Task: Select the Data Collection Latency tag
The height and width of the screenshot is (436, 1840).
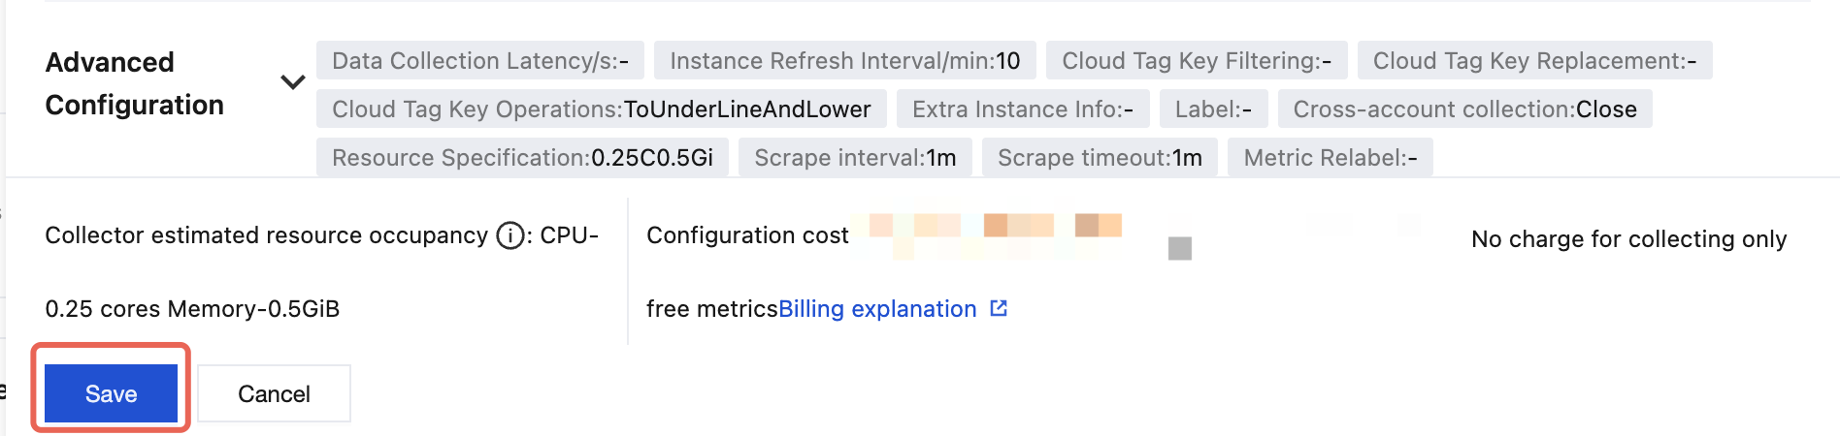Action: [480, 61]
